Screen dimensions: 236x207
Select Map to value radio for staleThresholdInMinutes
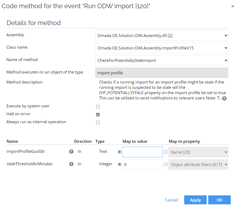pos(119,164)
